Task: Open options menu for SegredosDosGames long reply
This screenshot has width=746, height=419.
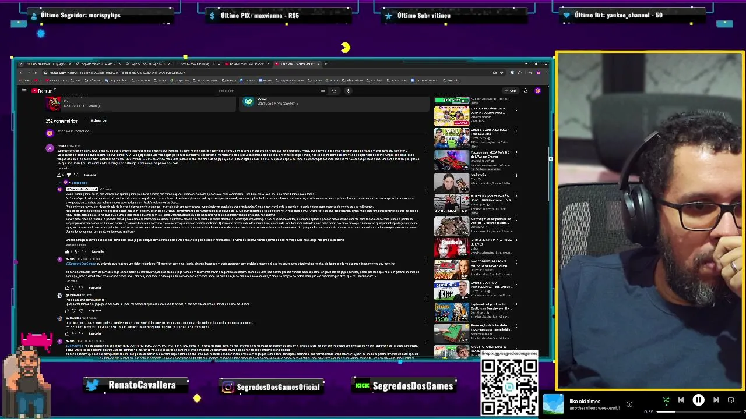Action: 425,191
